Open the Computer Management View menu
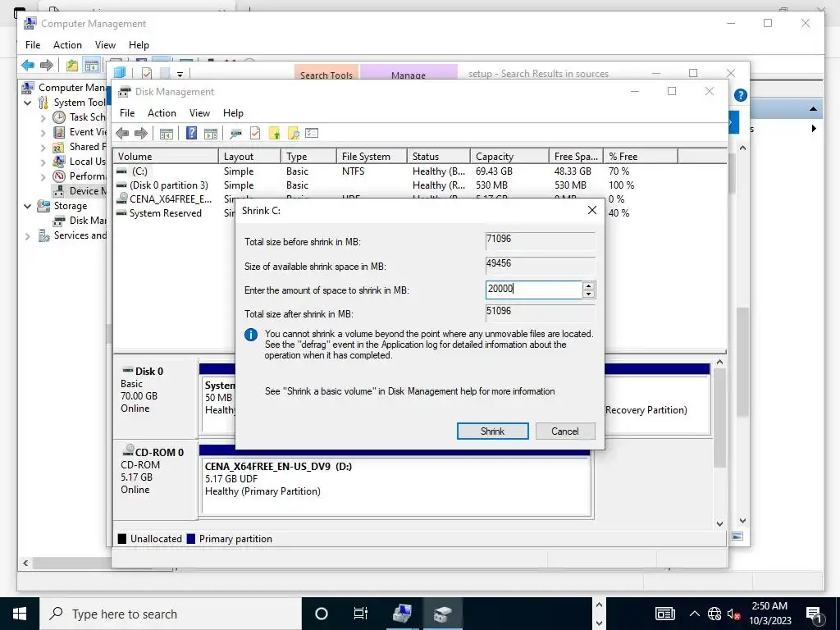Screen dimensions: 840x630 105,45
